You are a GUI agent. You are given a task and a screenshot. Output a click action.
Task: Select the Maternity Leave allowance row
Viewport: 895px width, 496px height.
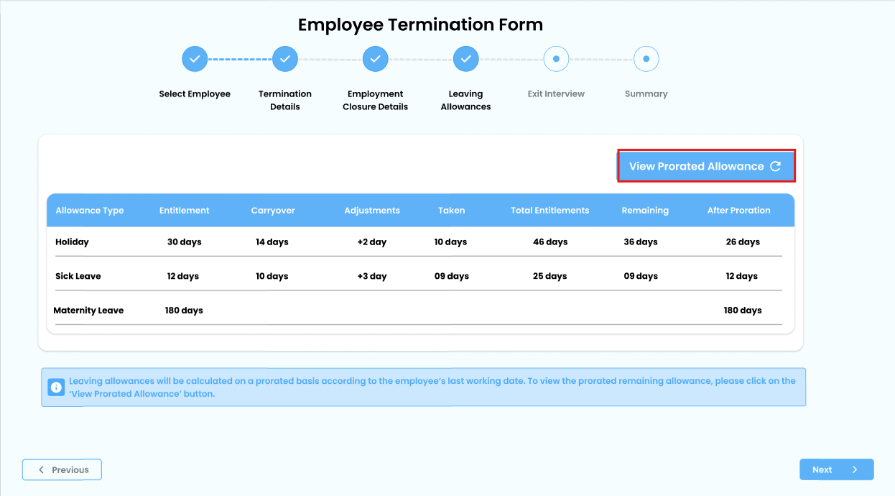(x=88, y=311)
